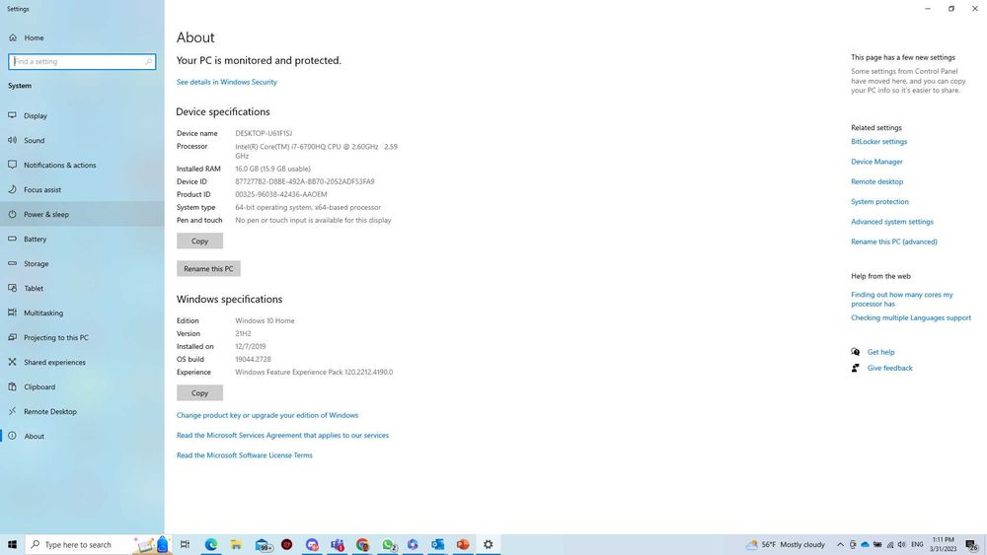This screenshot has width=987, height=555.
Task: Open Rename this PC (advanced) link
Action: click(894, 242)
